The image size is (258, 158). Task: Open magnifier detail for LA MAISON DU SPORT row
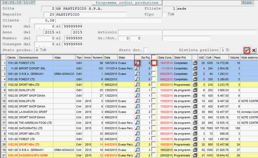(137, 112)
